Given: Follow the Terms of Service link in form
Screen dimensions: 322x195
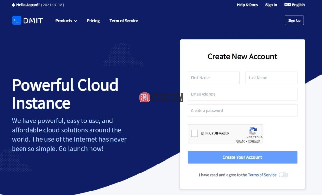Looking at the screenshot, I should (x=262, y=175).
